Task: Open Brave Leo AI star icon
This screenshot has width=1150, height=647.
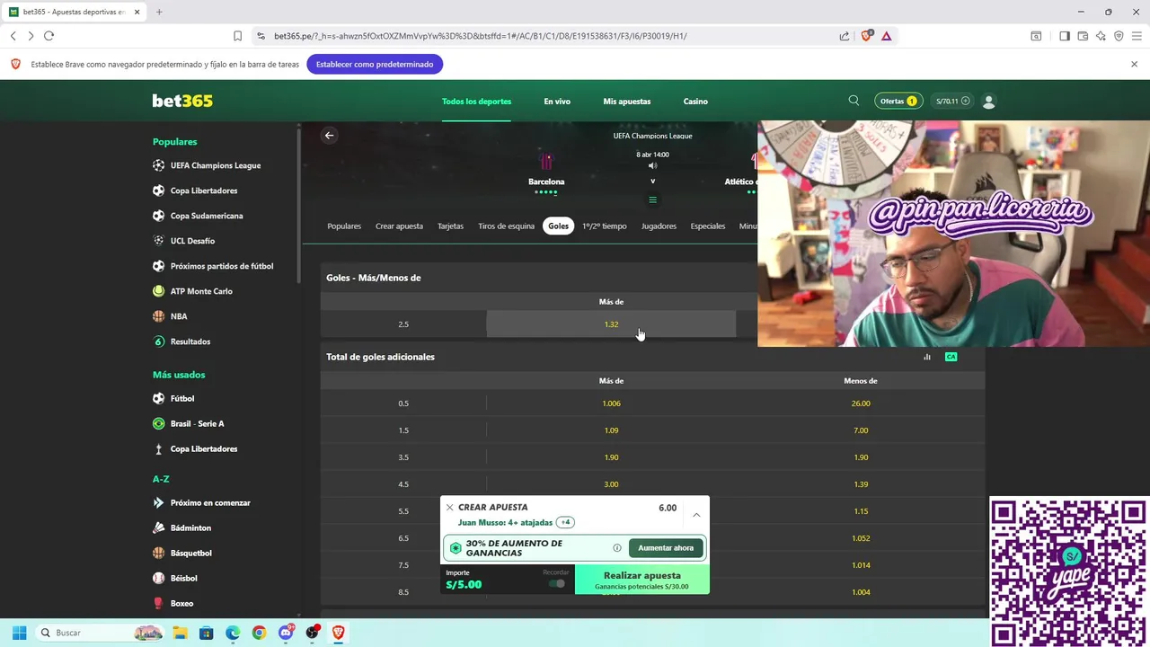Action: click(x=1101, y=36)
